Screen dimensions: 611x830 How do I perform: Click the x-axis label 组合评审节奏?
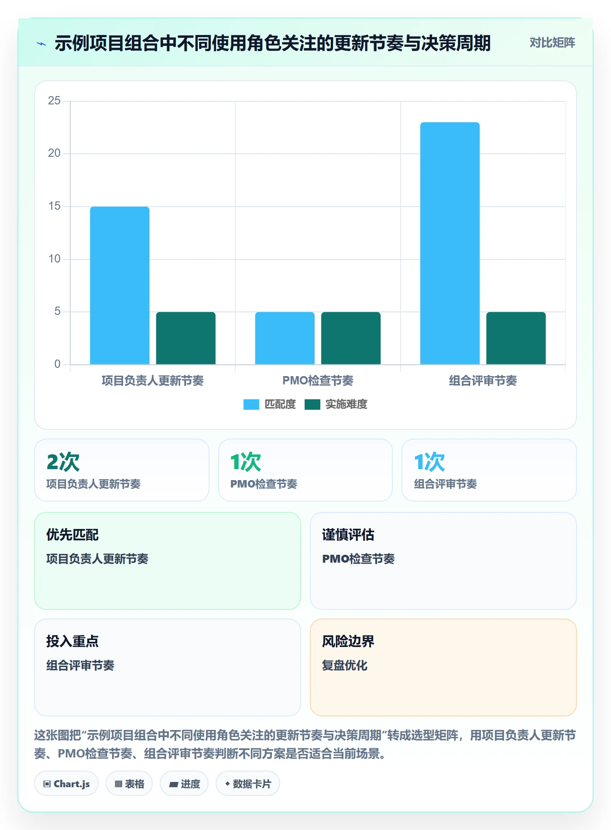point(483,381)
